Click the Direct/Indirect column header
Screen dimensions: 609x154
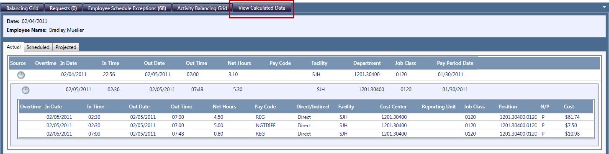(313, 107)
